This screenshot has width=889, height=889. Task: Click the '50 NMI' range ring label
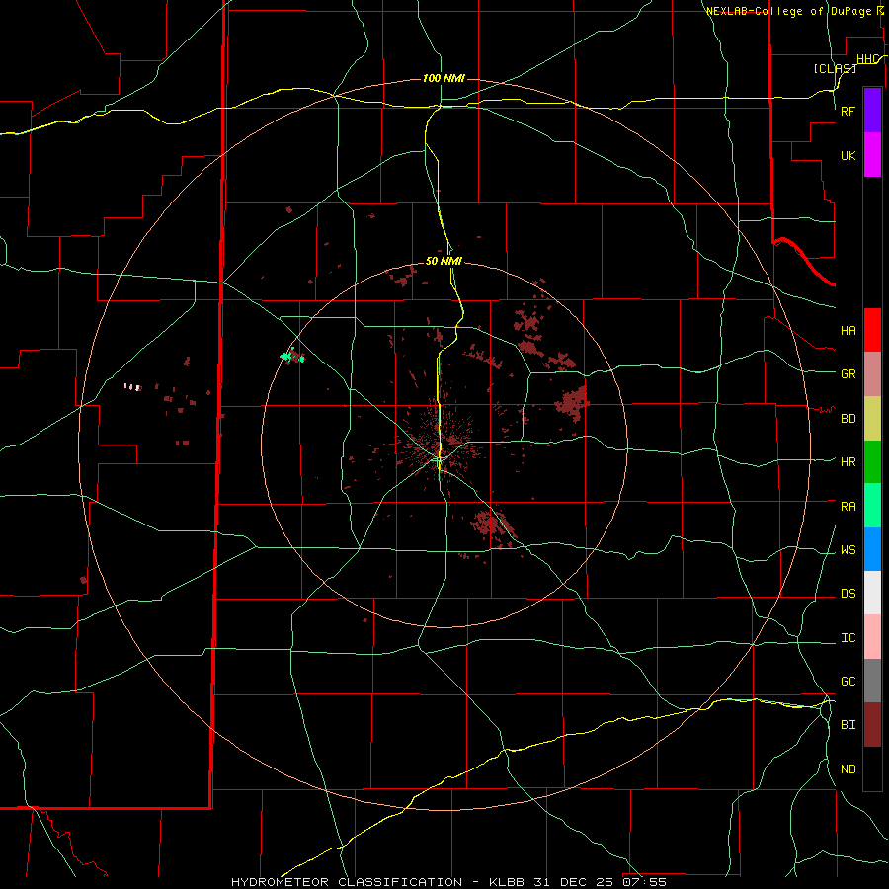(444, 261)
